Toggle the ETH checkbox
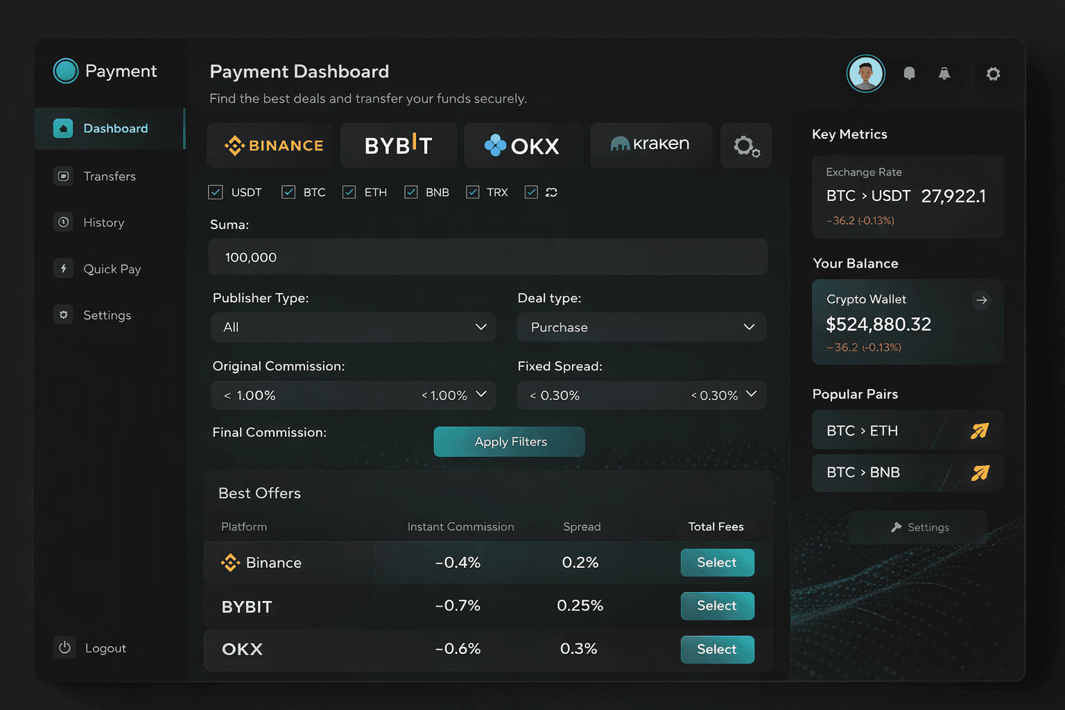This screenshot has height=710, width=1065. click(x=349, y=192)
